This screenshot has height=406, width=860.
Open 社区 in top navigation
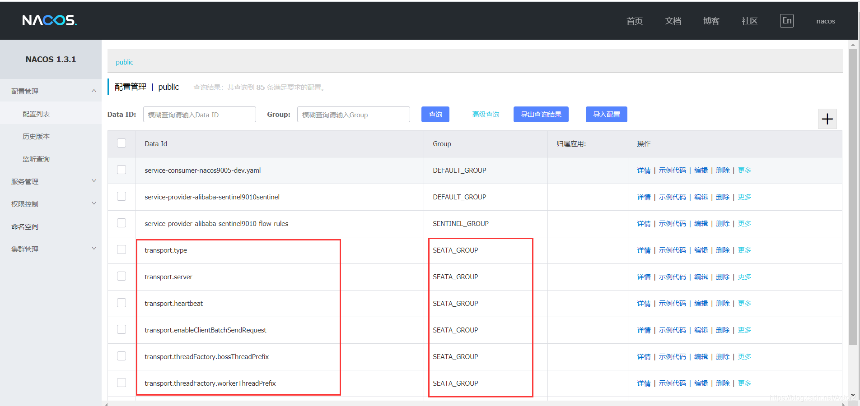750,21
